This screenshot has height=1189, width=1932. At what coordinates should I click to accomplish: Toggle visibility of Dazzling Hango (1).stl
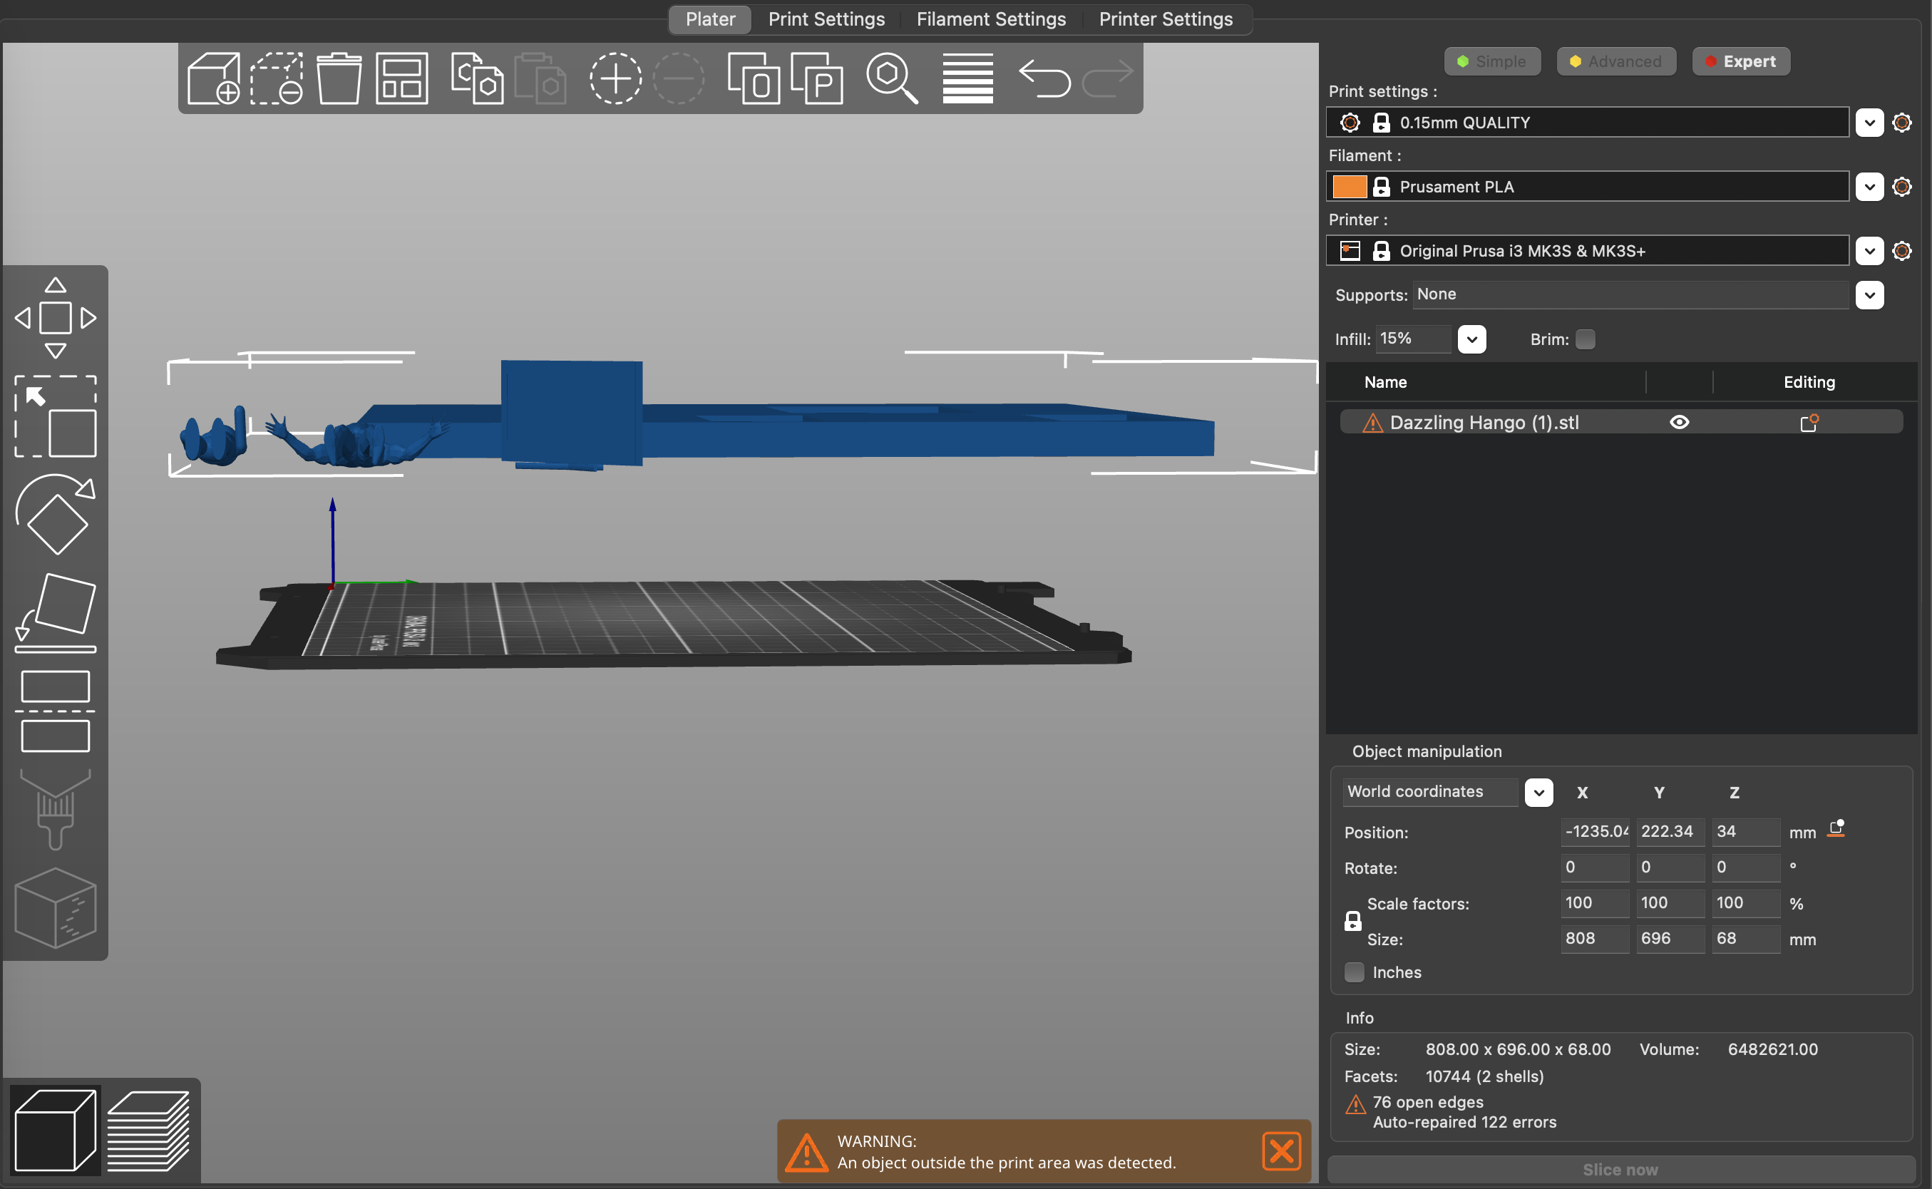[1679, 421]
